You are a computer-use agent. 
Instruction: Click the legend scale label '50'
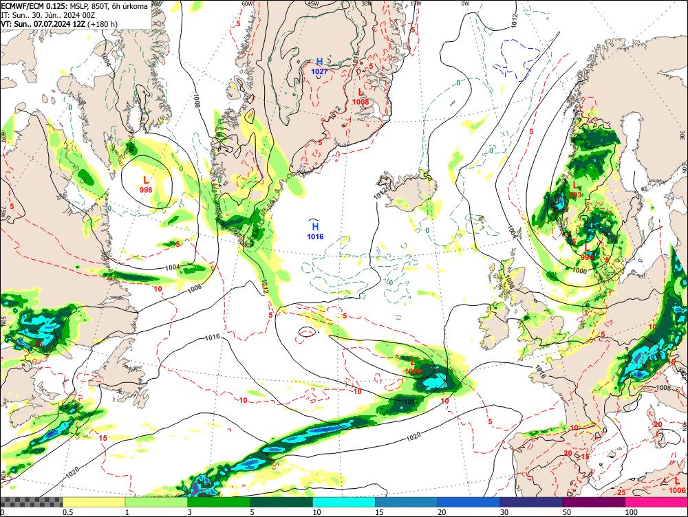pos(567,512)
